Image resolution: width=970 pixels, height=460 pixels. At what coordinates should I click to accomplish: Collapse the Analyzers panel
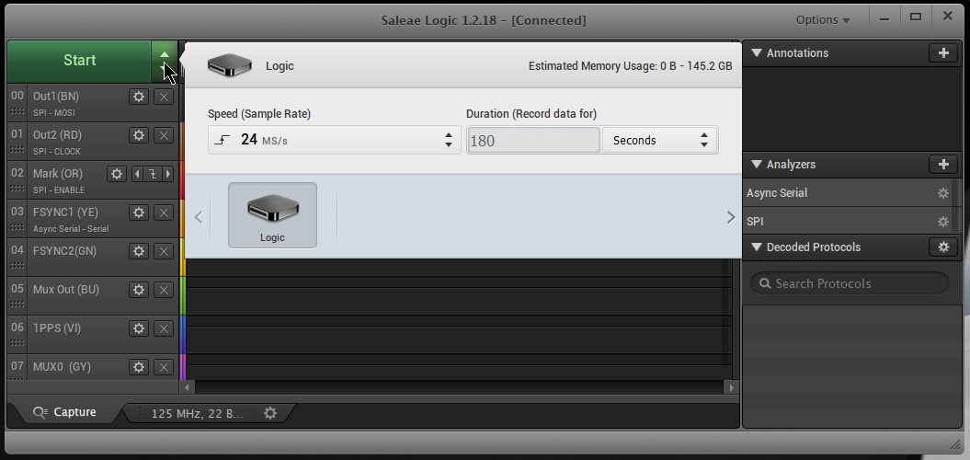tap(756, 165)
